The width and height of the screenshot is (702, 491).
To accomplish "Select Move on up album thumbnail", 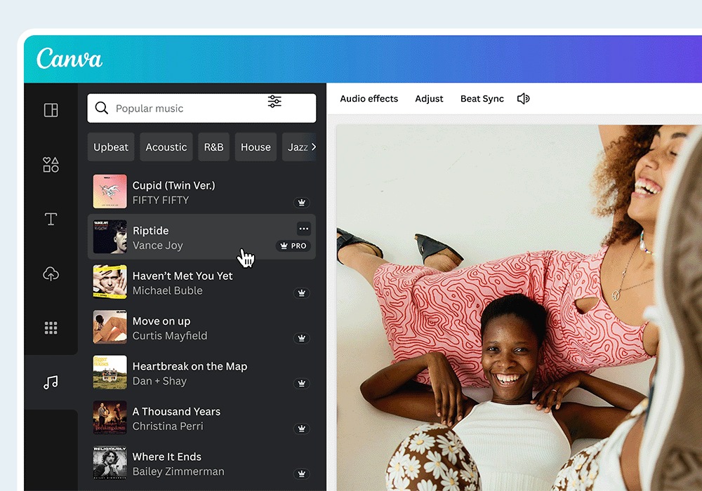I will pyautogui.click(x=110, y=327).
